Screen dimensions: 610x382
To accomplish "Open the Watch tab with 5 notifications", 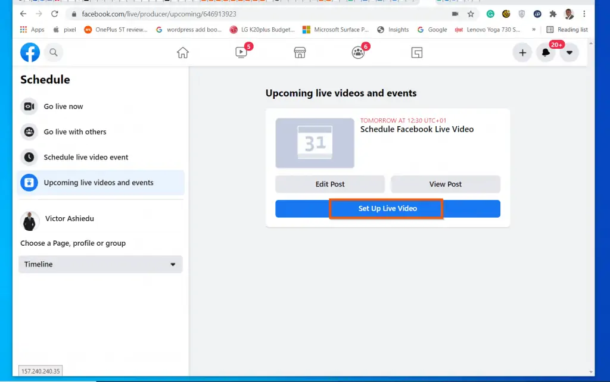I will point(241,52).
